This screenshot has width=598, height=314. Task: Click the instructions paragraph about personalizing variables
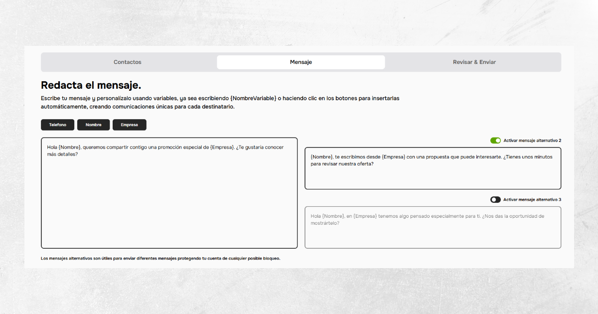click(x=219, y=103)
